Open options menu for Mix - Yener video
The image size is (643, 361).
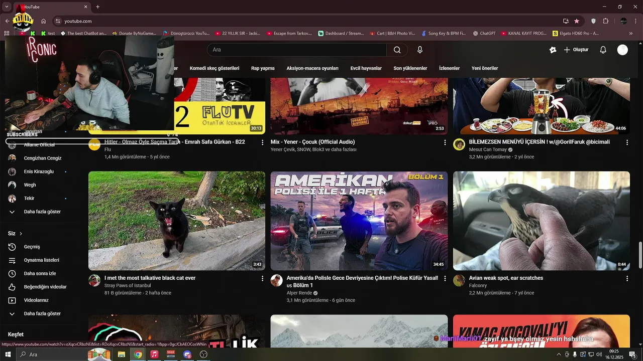(445, 142)
